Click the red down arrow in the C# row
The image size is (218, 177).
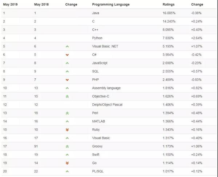click(x=67, y=55)
